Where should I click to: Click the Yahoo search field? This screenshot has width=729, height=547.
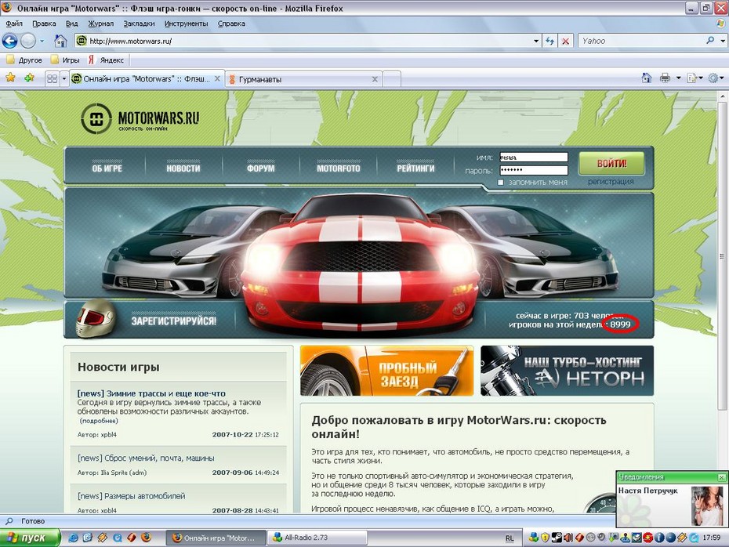641,41
